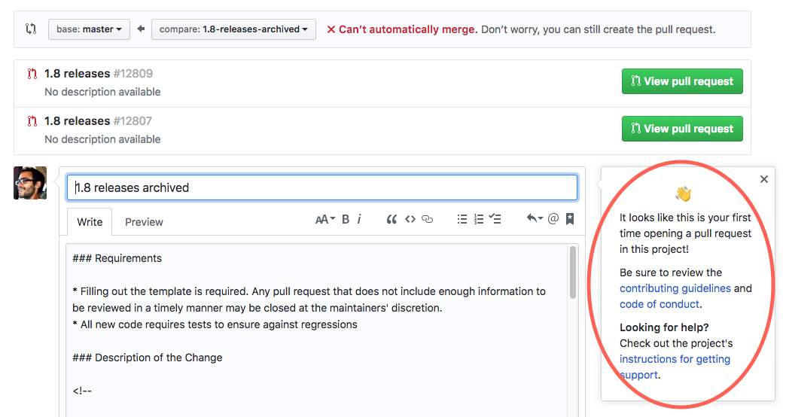Add a link using the chain icon
This screenshot has height=417, width=786.
427,219
